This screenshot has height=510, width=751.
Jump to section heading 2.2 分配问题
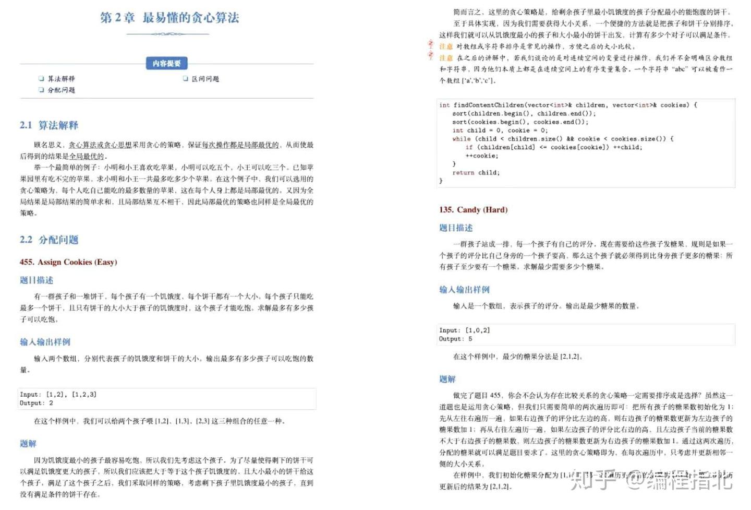(49, 240)
